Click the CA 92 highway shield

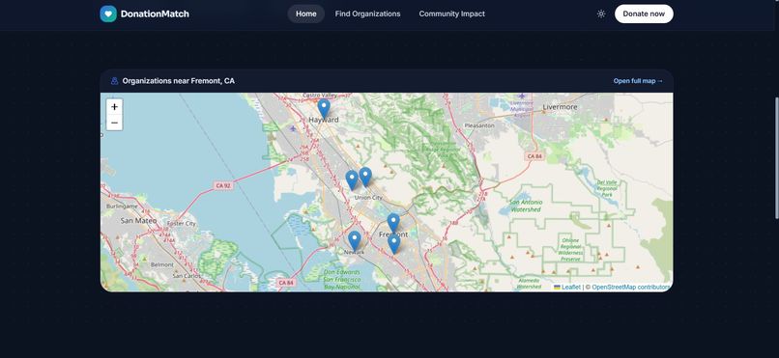point(223,185)
